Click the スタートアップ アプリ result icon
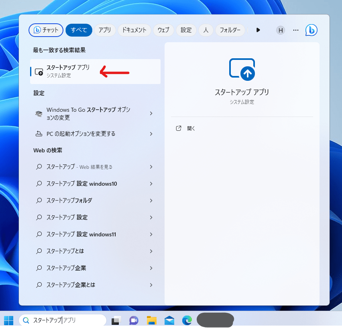The width and height of the screenshot is (342, 328). pos(39,72)
